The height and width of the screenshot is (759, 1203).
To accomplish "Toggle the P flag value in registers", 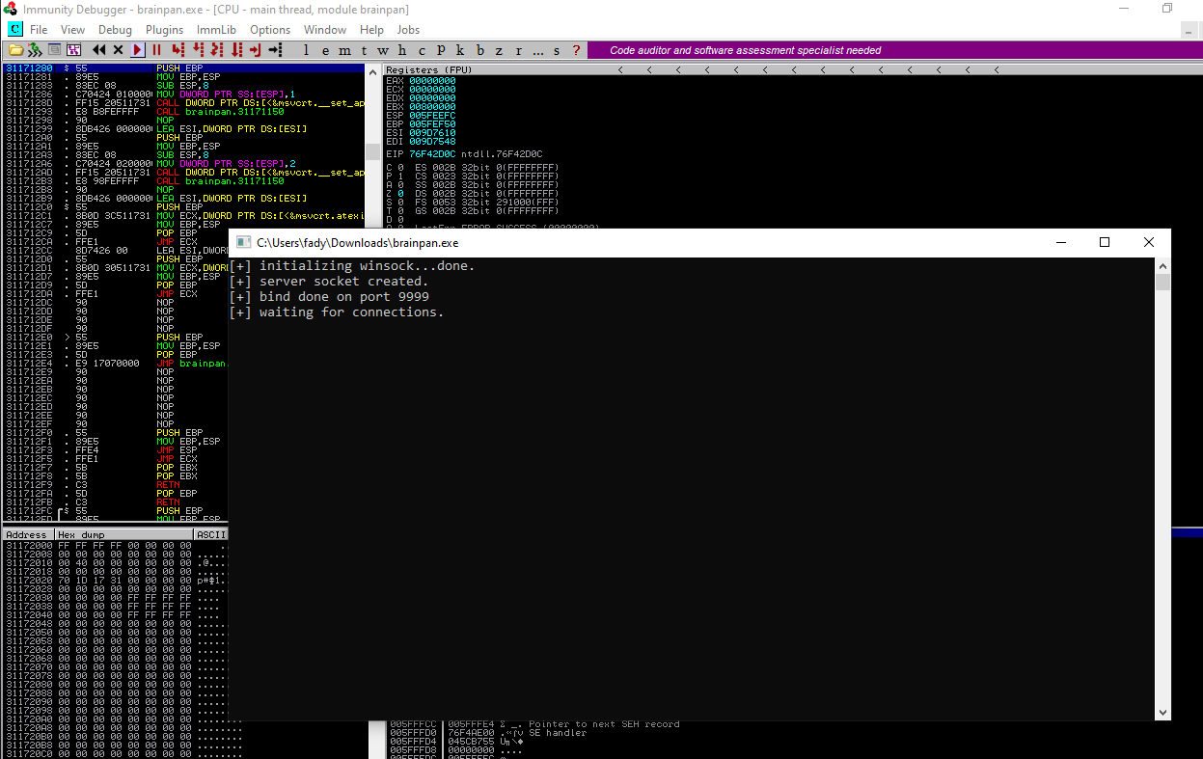I will coord(400,176).
